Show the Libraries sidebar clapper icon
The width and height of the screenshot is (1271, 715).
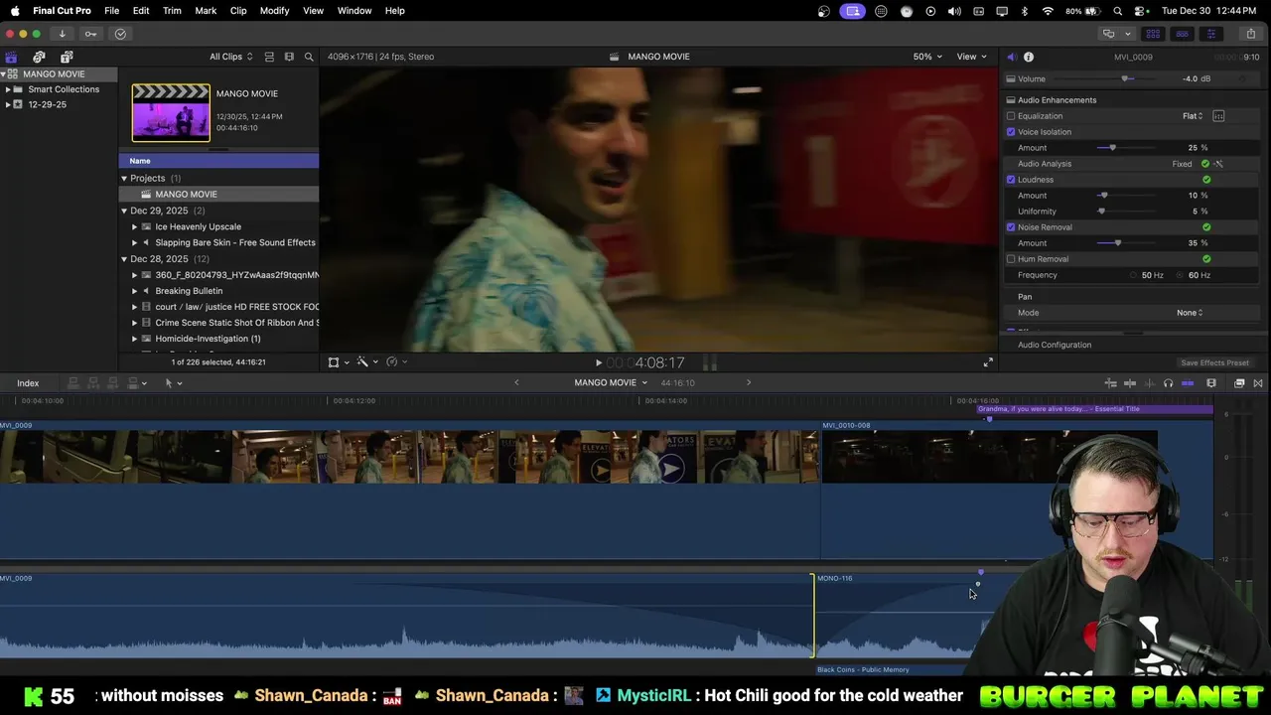(12, 57)
